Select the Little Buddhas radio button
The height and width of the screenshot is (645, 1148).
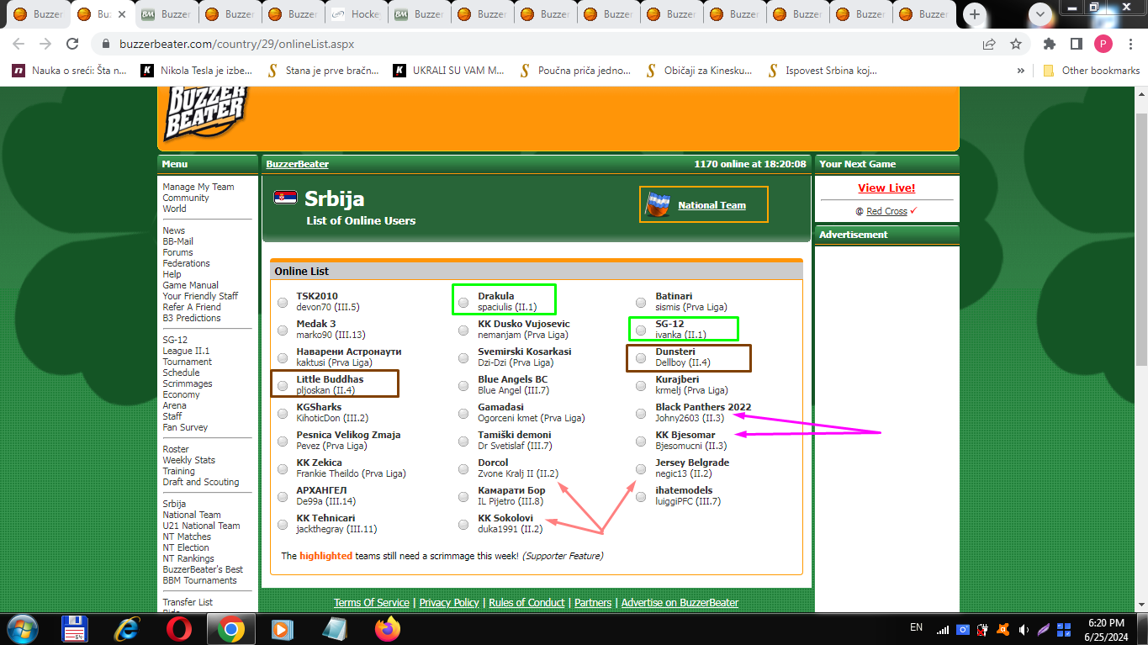[282, 385]
